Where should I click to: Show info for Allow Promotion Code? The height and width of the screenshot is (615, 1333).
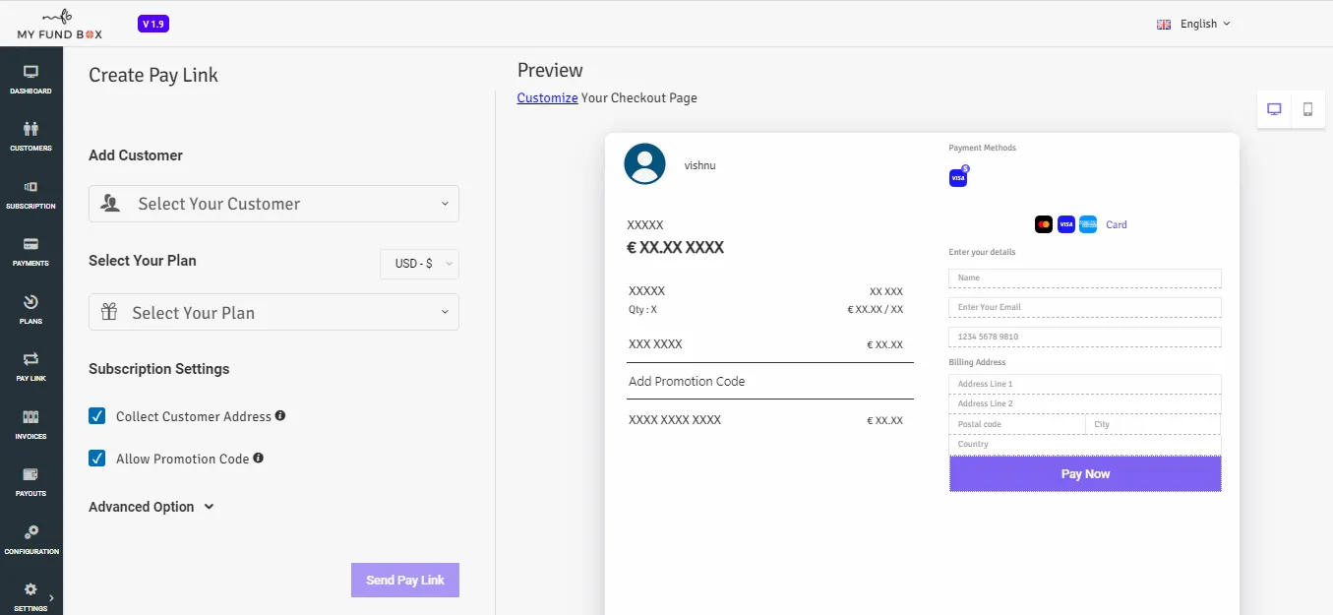(x=259, y=459)
